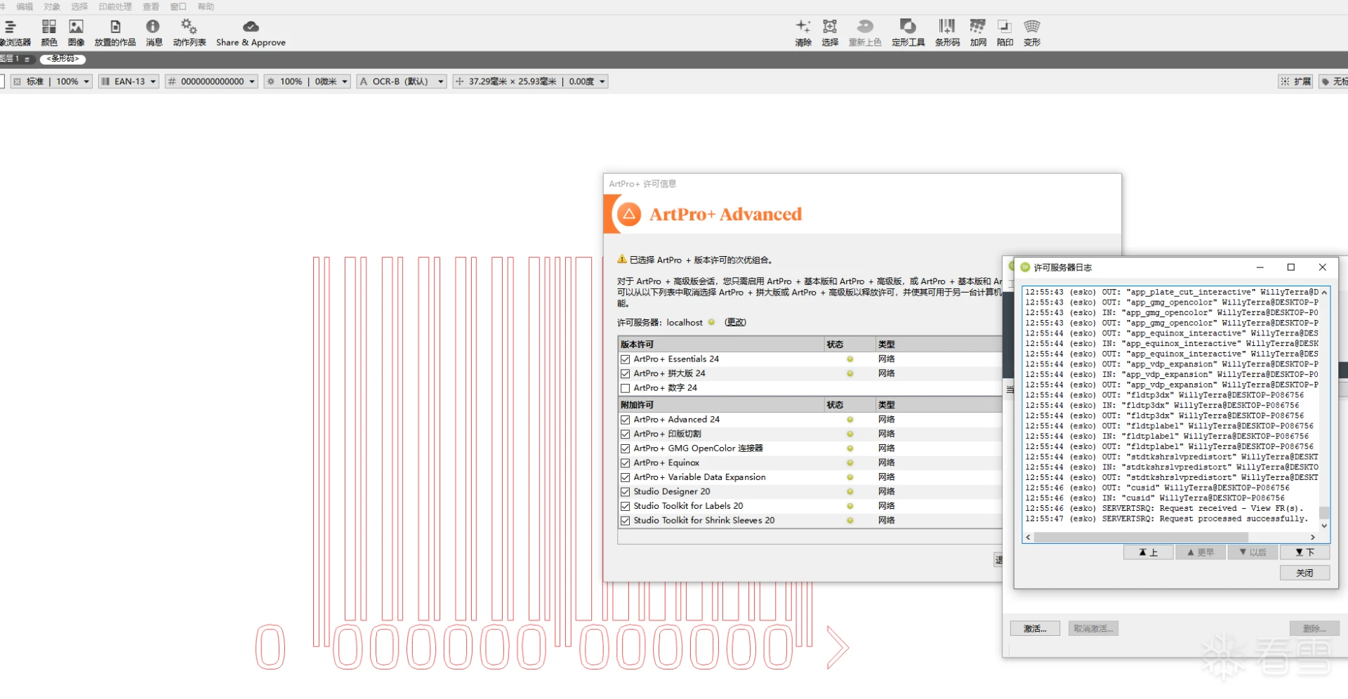The height and width of the screenshot is (699, 1348).
Task: Open the 37.29毫米 × 25.93毫米 size dropdown
Action: coord(530,81)
